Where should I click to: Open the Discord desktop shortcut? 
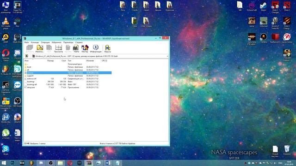(x=18, y=54)
